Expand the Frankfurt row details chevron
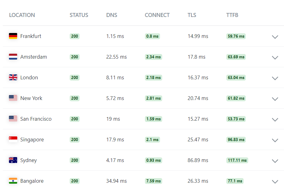284x196 pixels. tap(275, 37)
